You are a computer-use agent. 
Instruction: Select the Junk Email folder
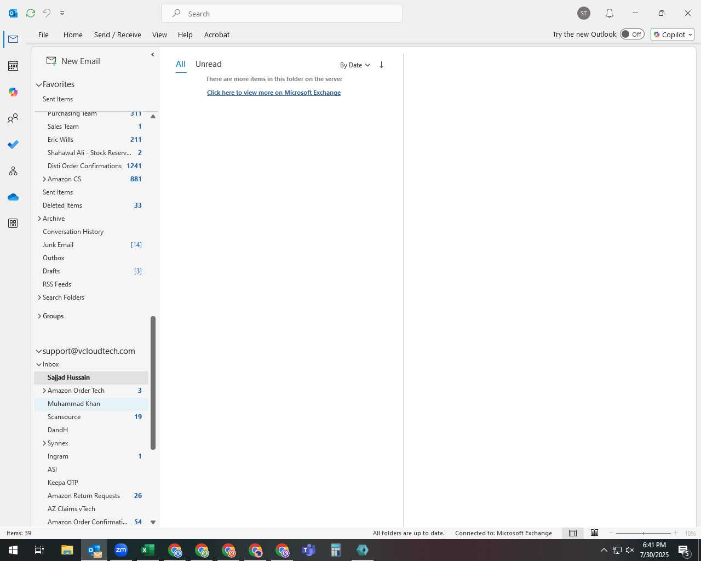[91, 245]
